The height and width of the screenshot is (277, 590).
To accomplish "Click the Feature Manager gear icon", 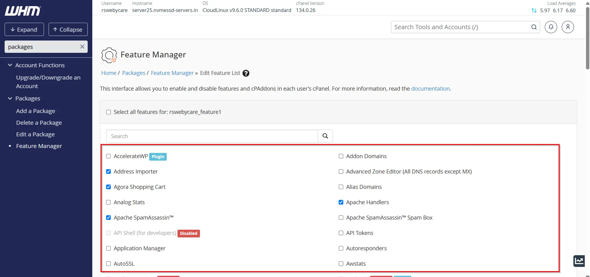I will click(x=109, y=55).
